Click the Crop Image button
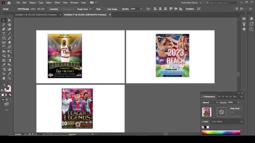 pos(112,9)
